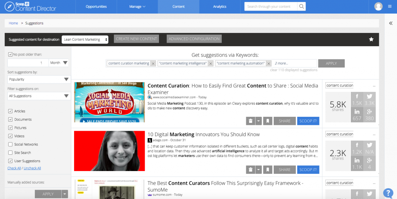
Task: Show the 2 more keywords
Action: (281, 63)
